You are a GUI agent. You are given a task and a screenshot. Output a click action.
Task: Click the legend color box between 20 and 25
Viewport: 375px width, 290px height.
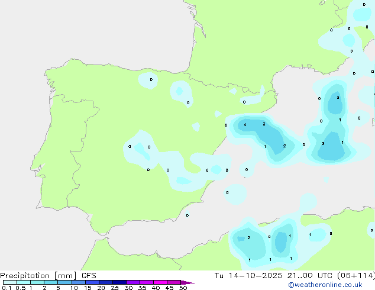(106, 282)
